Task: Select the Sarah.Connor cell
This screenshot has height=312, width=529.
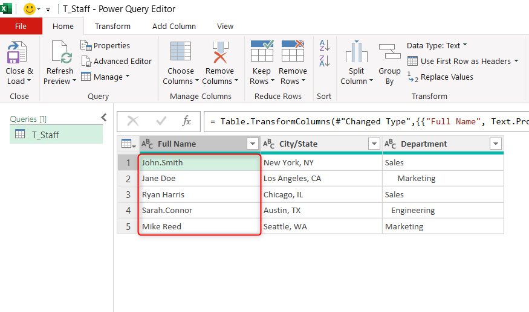Action: pos(200,211)
